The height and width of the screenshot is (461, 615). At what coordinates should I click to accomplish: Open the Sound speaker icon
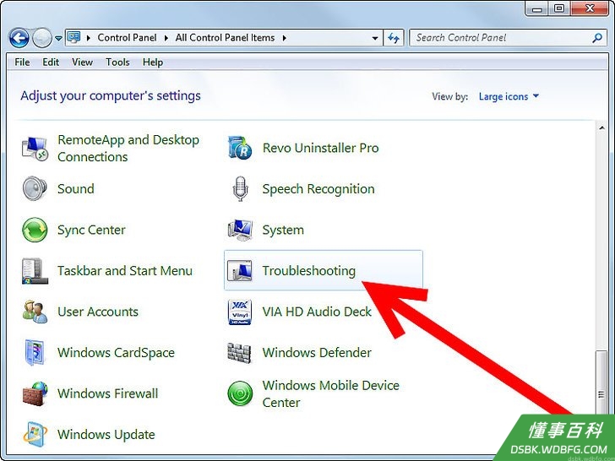(x=35, y=188)
